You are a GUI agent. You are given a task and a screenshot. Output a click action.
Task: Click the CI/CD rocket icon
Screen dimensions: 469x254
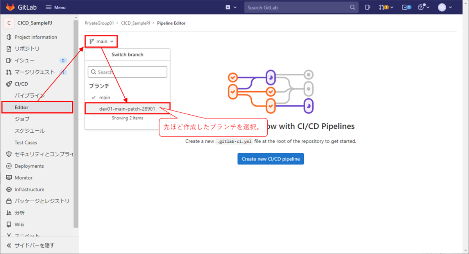(9, 84)
